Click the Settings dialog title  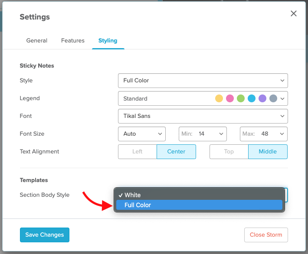click(x=35, y=17)
